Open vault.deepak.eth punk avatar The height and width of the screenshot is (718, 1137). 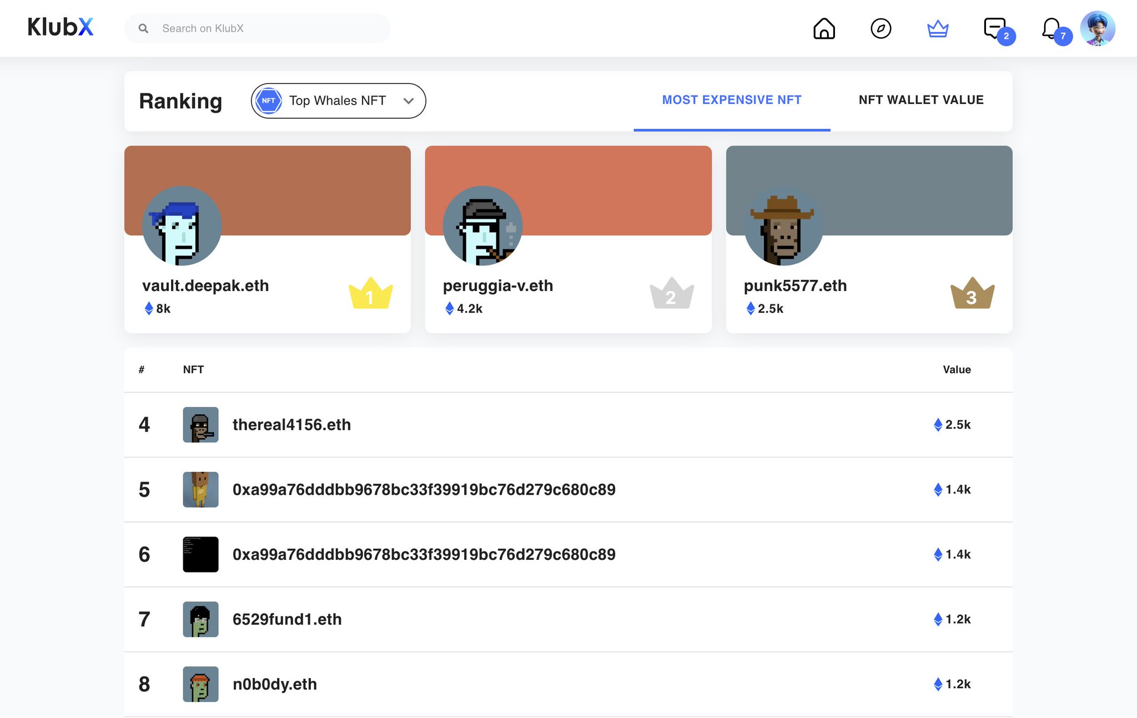[182, 225]
